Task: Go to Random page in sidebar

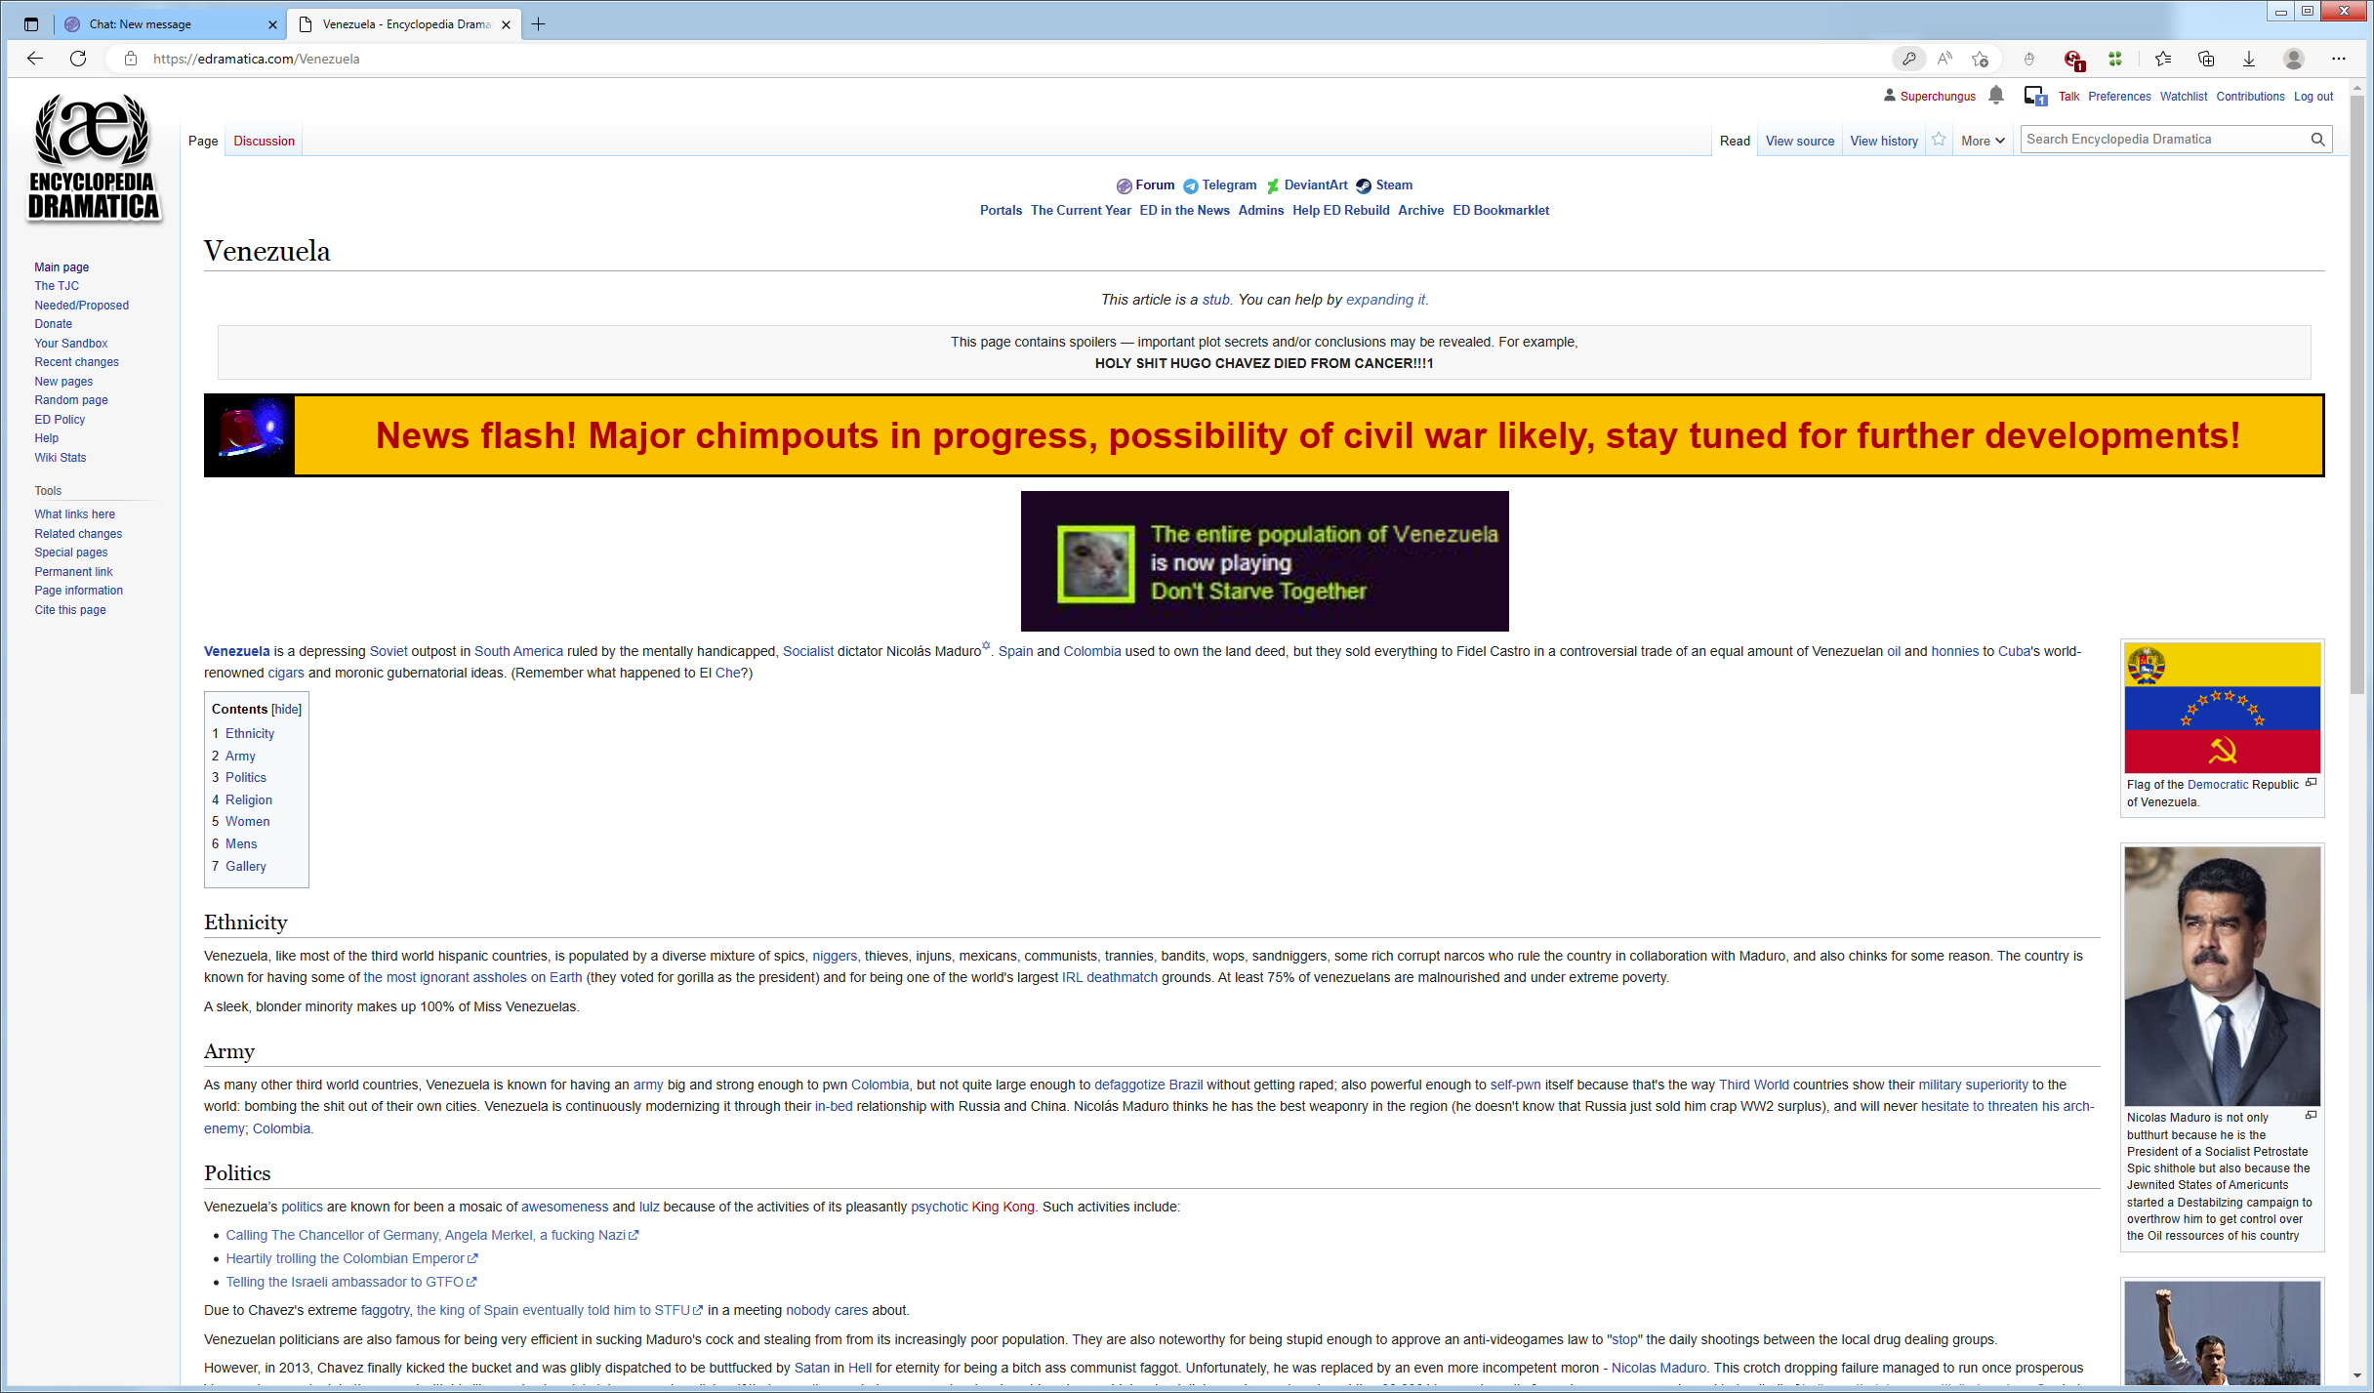Action: 71,400
